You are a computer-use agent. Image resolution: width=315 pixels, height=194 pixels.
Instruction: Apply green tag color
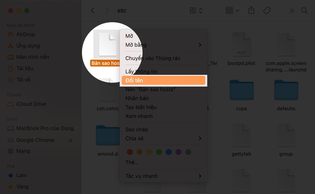click(x=159, y=152)
